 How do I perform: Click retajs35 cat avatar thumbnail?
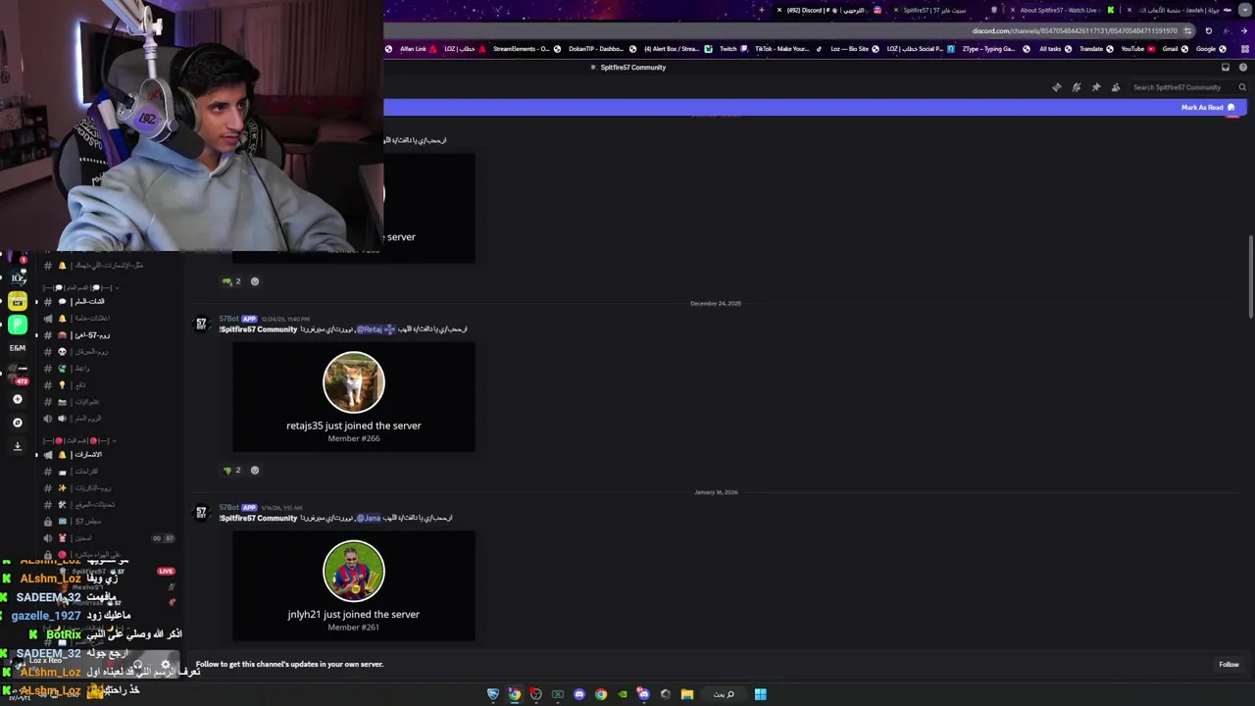pyautogui.click(x=354, y=382)
